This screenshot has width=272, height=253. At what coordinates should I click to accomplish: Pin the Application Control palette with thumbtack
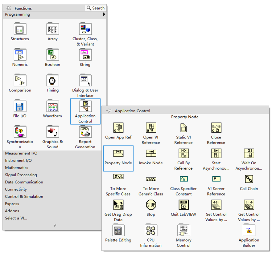click(x=109, y=111)
